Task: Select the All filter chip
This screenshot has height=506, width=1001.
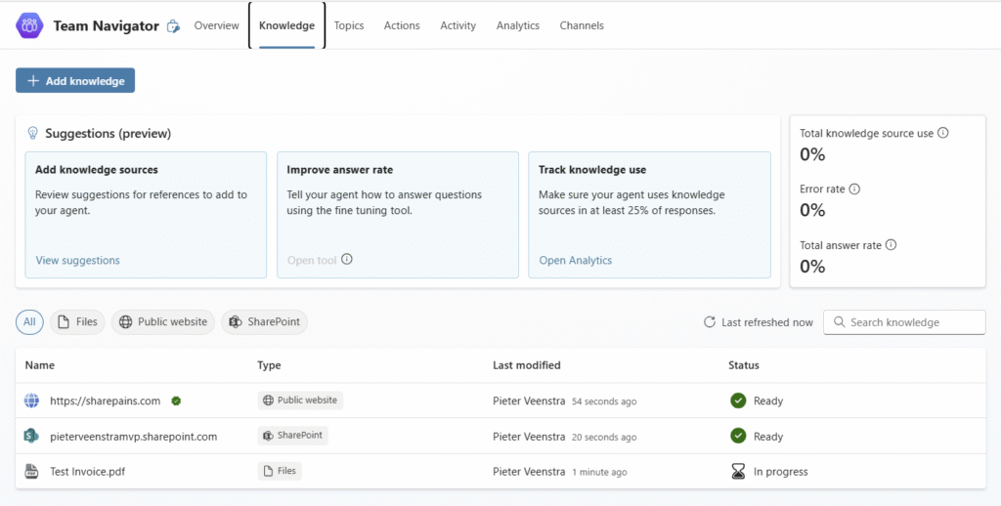Action: click(x=29, y=322)
